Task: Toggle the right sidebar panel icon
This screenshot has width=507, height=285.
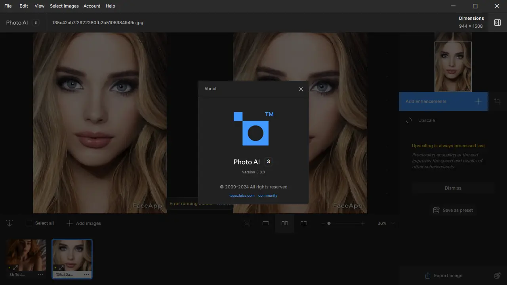Action: (497, 23)
